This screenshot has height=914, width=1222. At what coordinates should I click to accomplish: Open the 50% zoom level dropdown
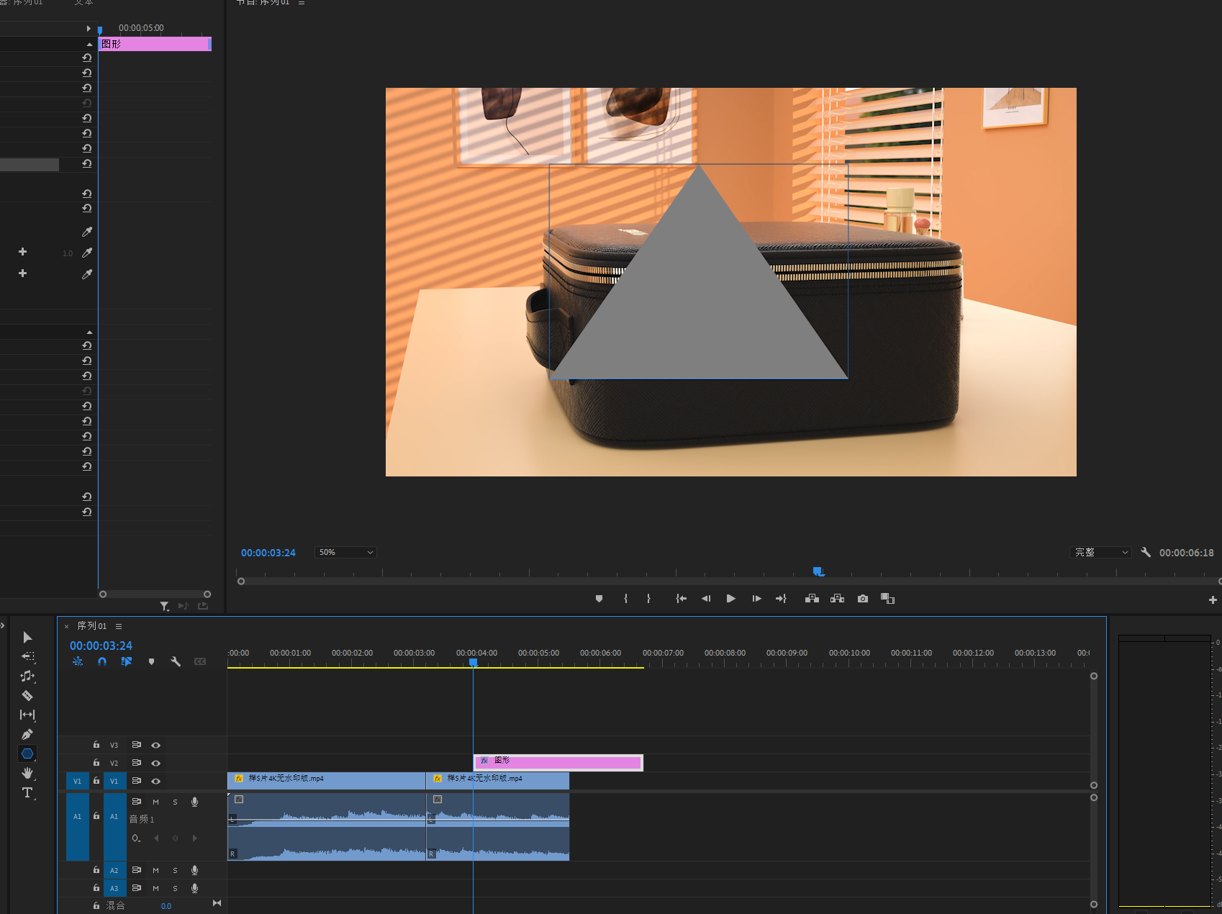click(345, 553)
